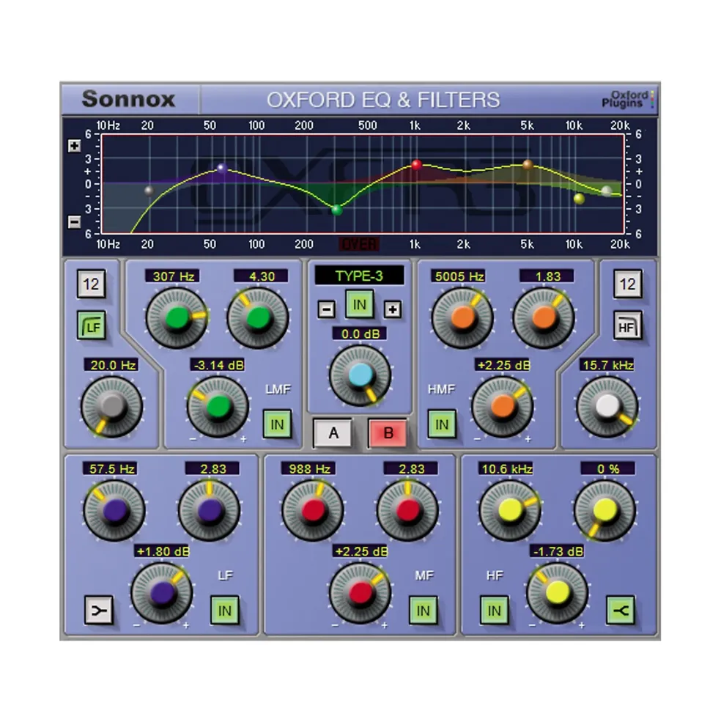Image resolution: width=721 pixels, height=722 pixels.
Task: Click the 20.0 Hz low filter field
Action: (x=112, y=365)
